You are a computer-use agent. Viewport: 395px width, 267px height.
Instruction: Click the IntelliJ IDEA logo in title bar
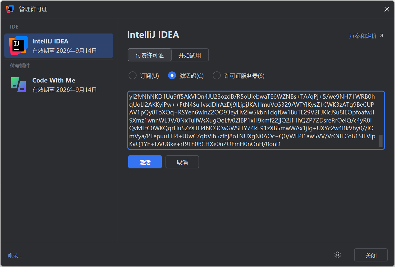click(10, 9)
